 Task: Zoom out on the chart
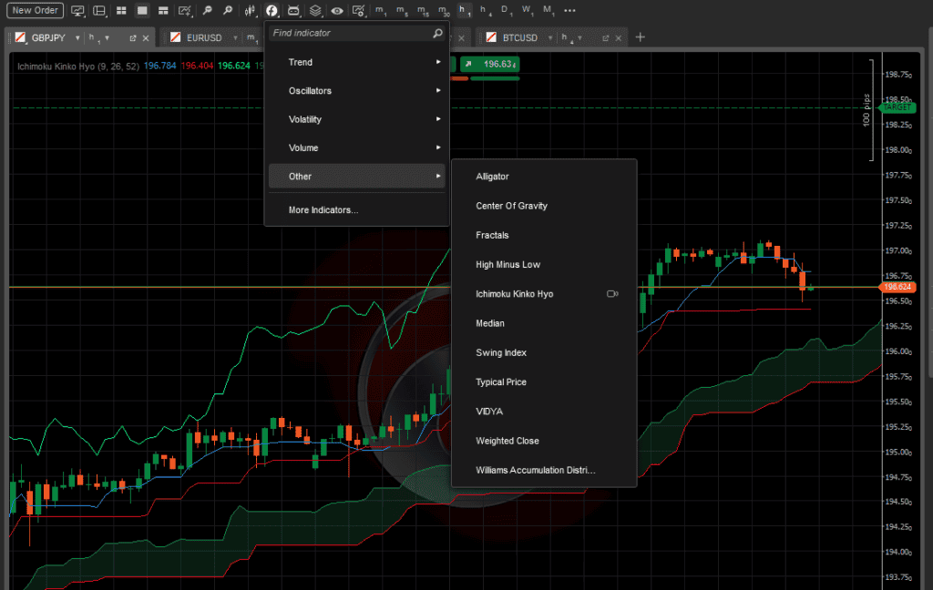point(207,10)
